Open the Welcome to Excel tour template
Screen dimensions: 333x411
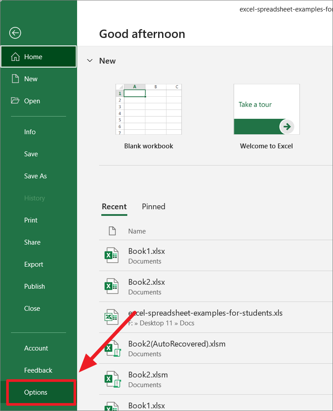tap(266, 109)
